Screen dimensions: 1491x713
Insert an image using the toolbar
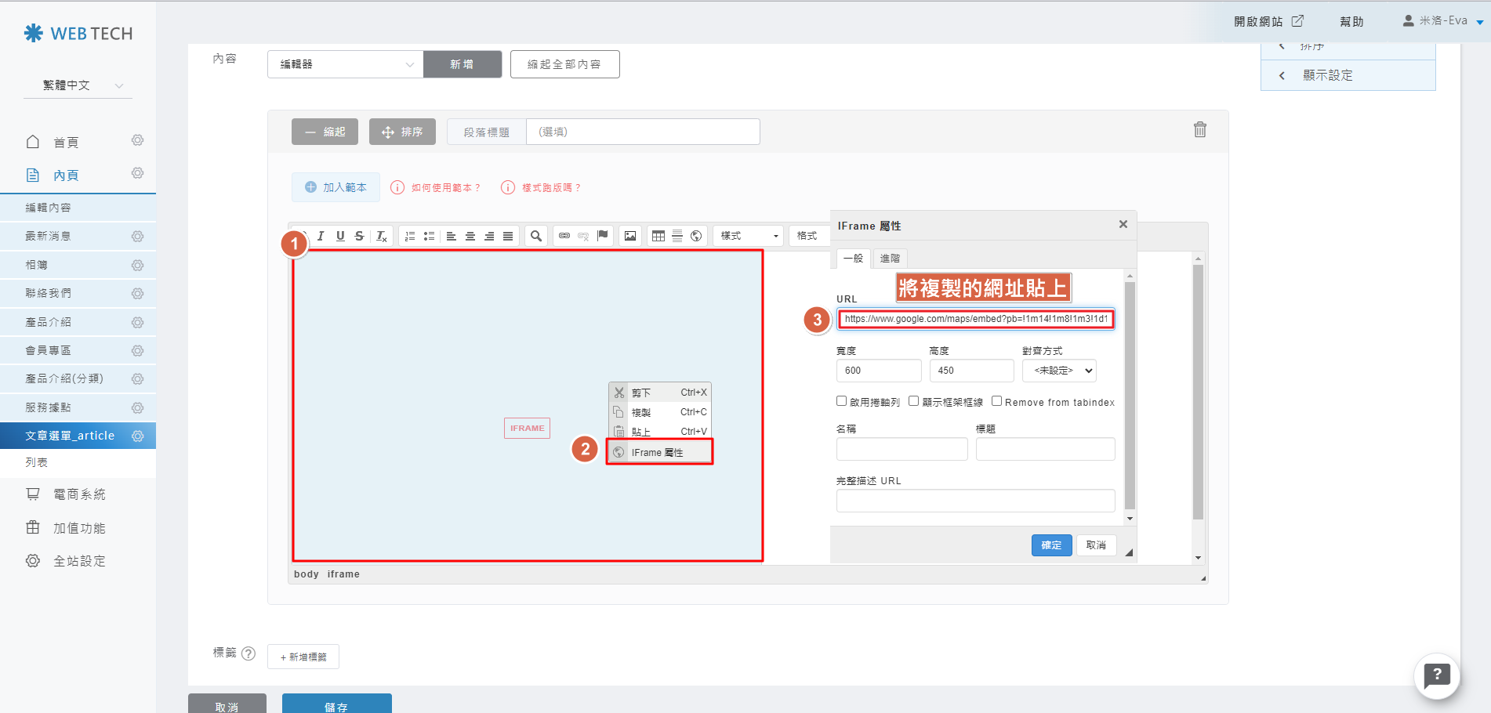click(630, 236)
